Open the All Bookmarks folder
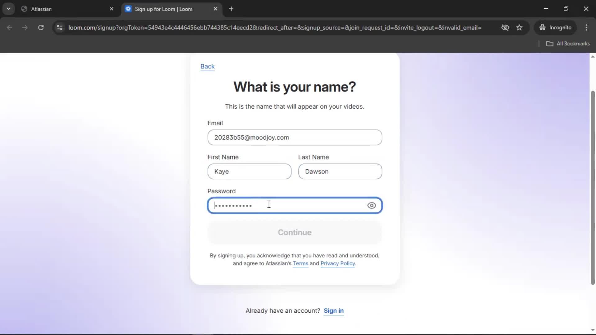Viewport: 596px width, 335px height. click(x=568, y=43)
